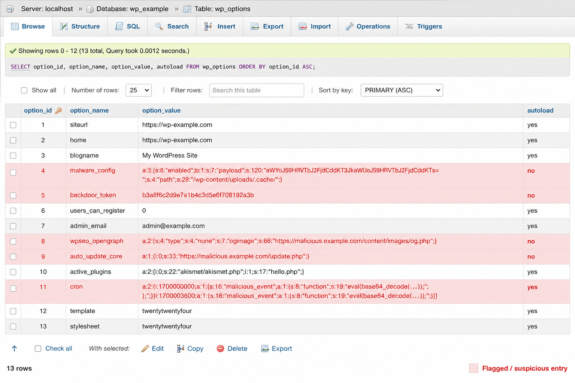Click the table icon beside wp_options breadcrumb
The height and width of the screenshot is (383, 575).
pyautogui.click(x=187, y=9)
